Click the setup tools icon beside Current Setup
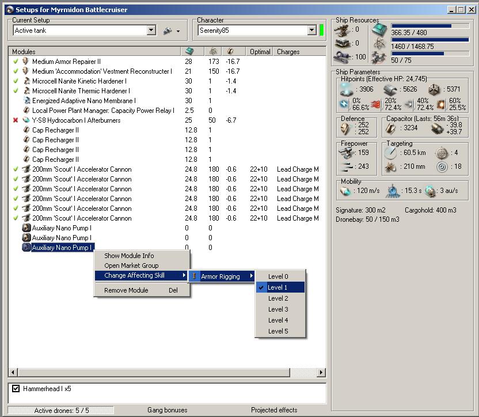479x417 pixels. tap(168, 31)
